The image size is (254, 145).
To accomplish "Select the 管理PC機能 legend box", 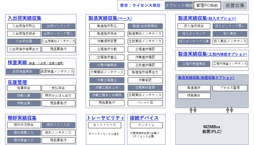I will (x=207, y=5).
